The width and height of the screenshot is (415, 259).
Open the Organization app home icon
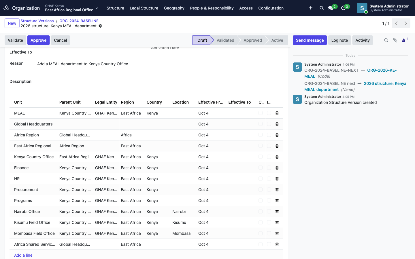pos(6,8)
